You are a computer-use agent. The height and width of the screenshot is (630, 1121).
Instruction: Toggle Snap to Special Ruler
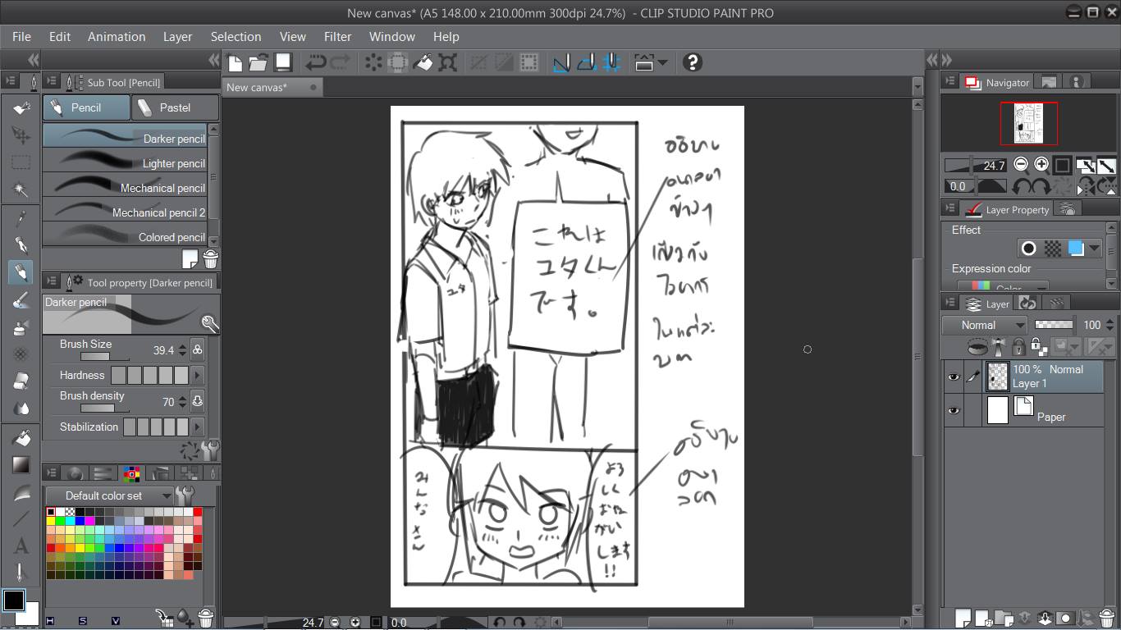pos(587,62)
